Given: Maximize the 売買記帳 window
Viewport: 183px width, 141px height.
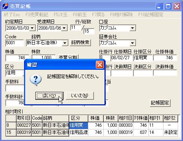Looking at the screenshot, I should click(168, 6).
